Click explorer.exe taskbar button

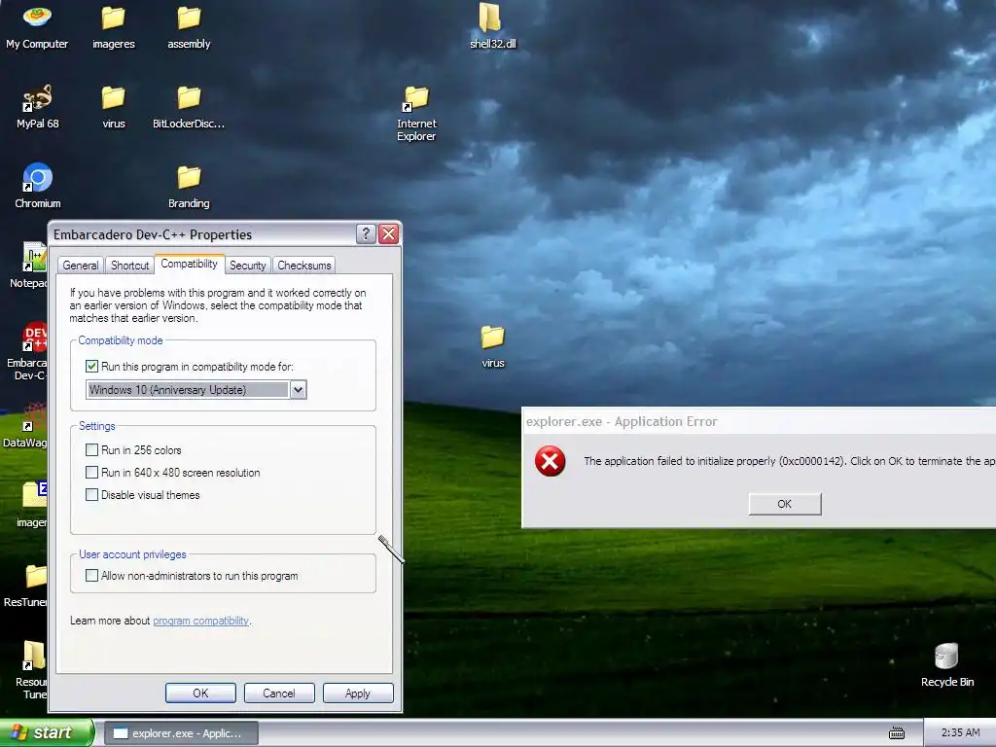[x=181, y=733]
